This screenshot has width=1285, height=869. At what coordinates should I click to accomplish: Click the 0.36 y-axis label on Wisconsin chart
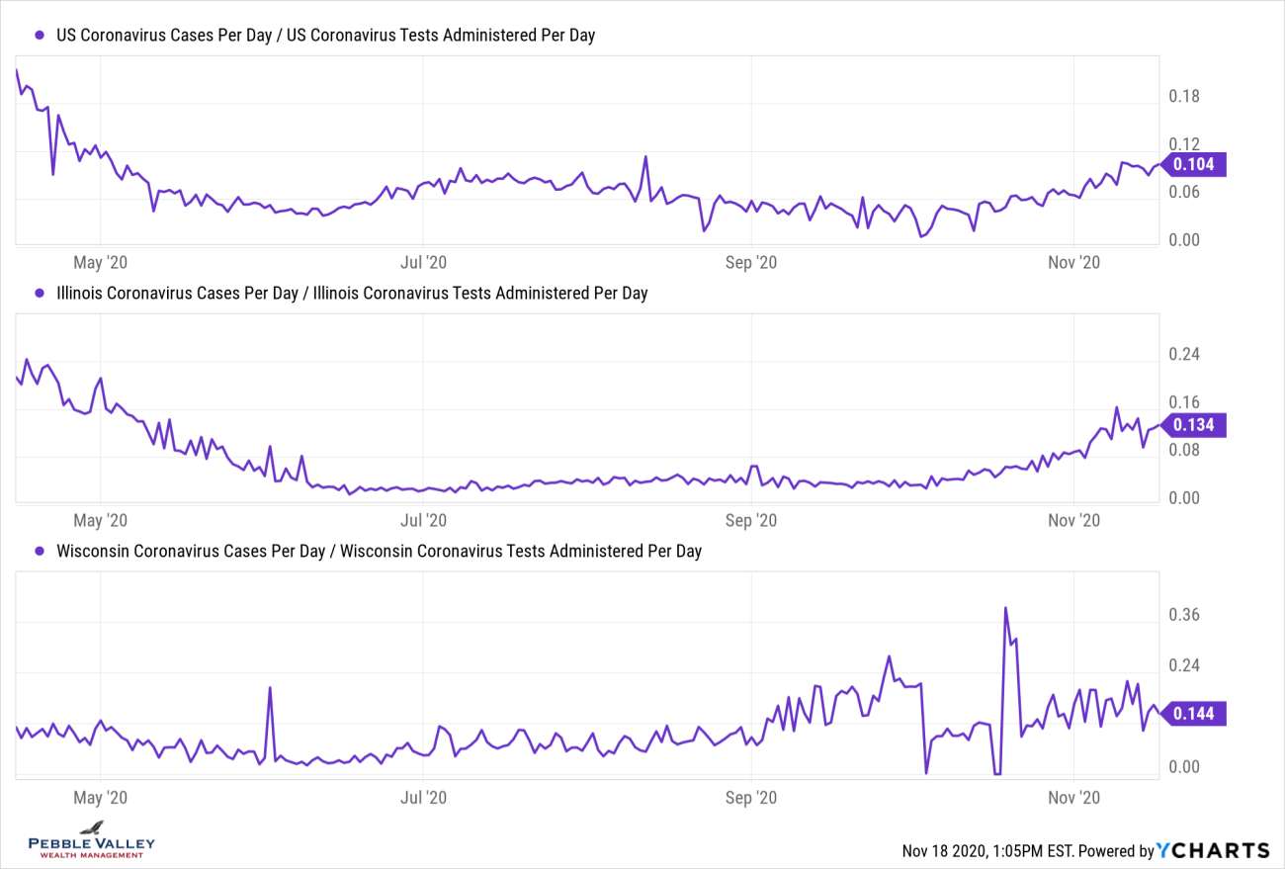1183,615
